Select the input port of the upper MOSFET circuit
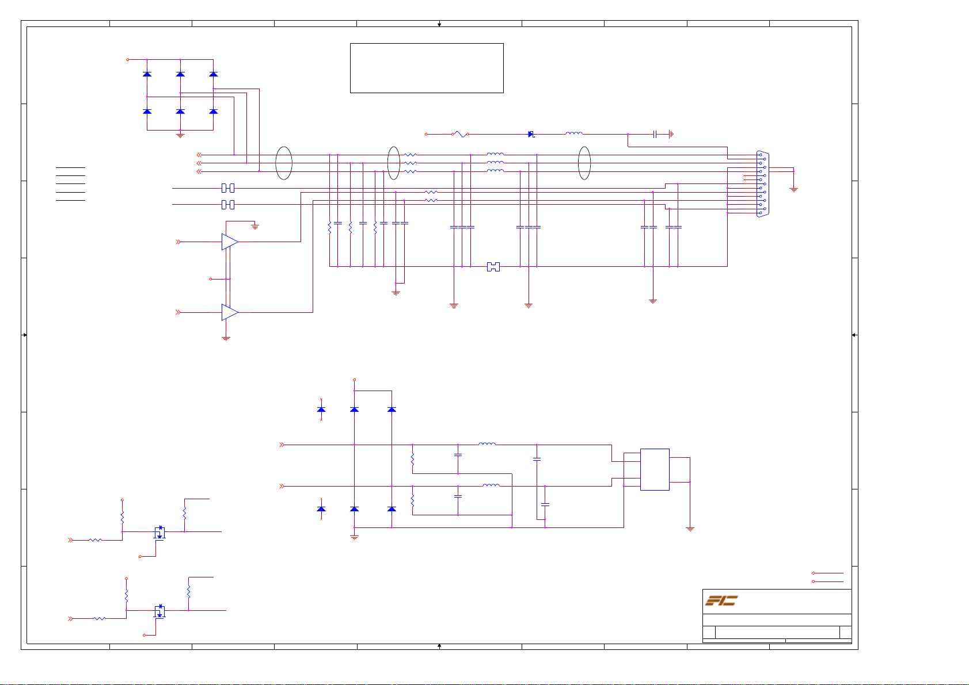The width and height of the screenshot is (969, 685). [70, 540]
